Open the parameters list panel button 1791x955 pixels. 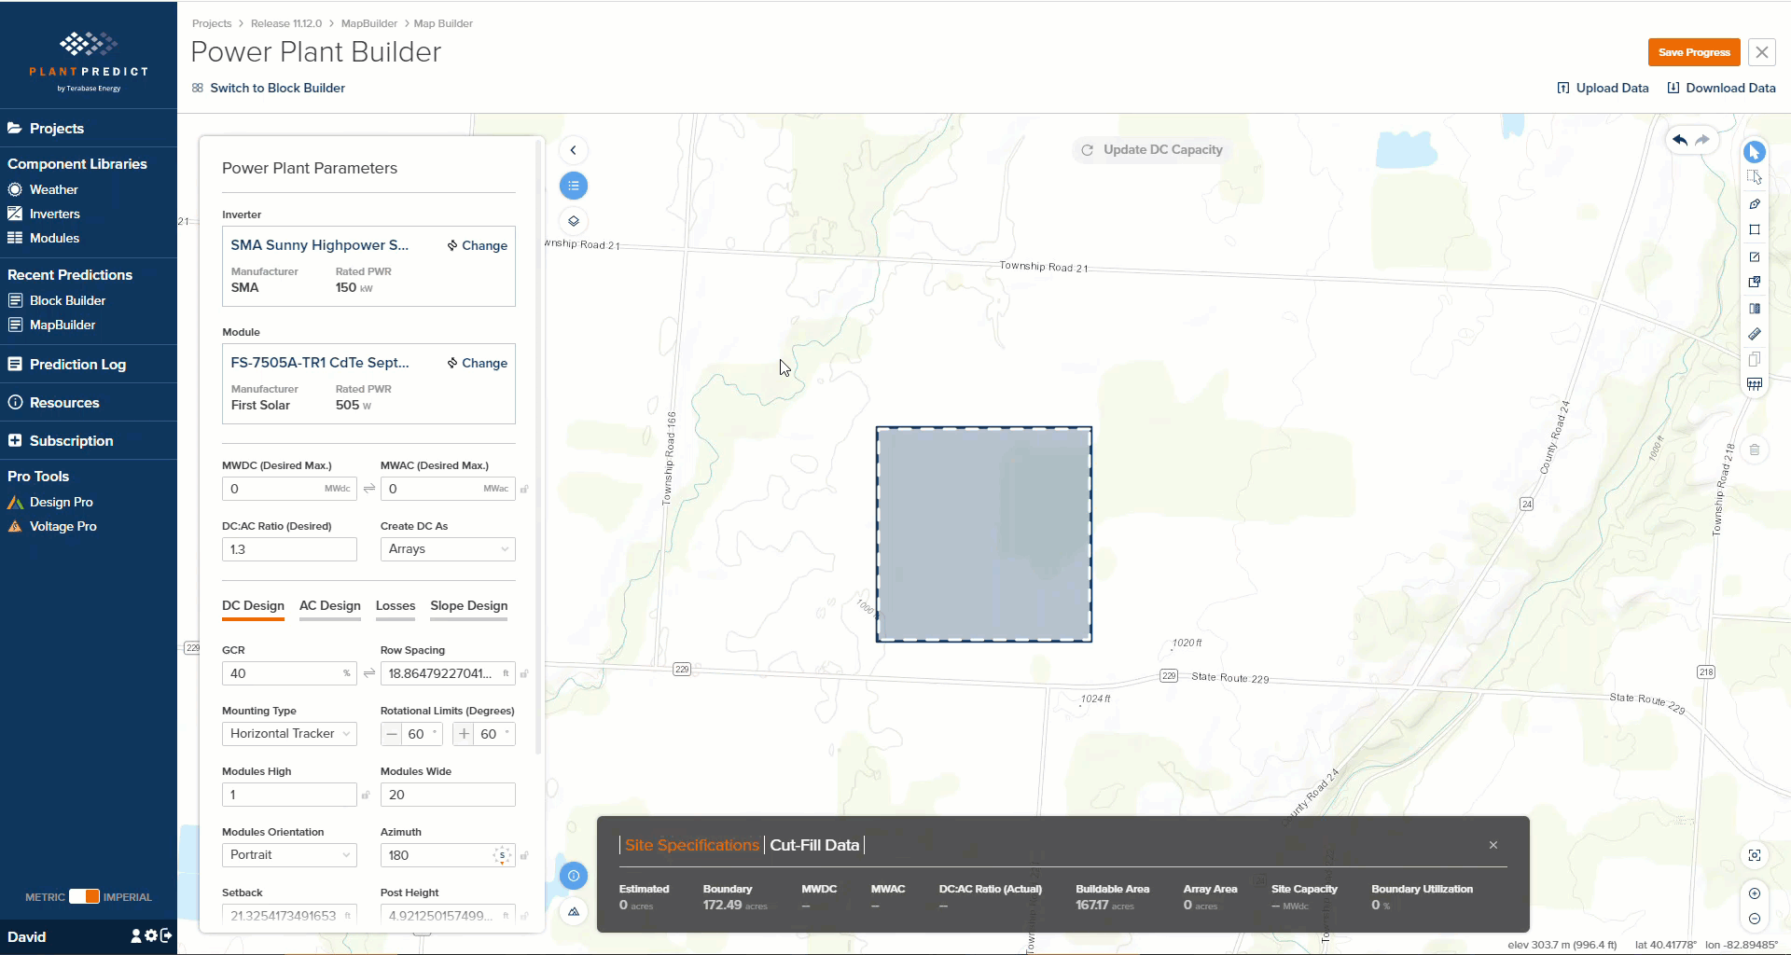(574, 186)
